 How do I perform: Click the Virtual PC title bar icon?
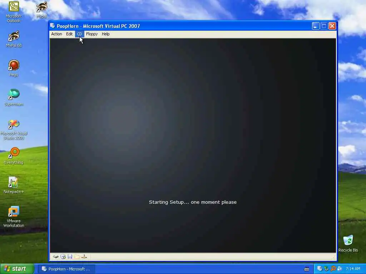(53, 26)
